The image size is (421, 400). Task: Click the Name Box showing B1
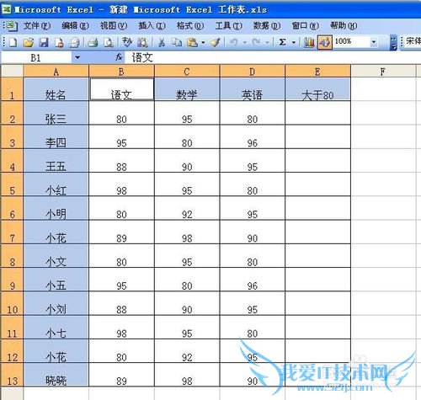click(x=36, y=57)
